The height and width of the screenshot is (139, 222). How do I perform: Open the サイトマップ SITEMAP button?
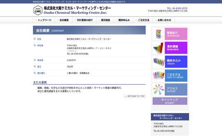170,101
